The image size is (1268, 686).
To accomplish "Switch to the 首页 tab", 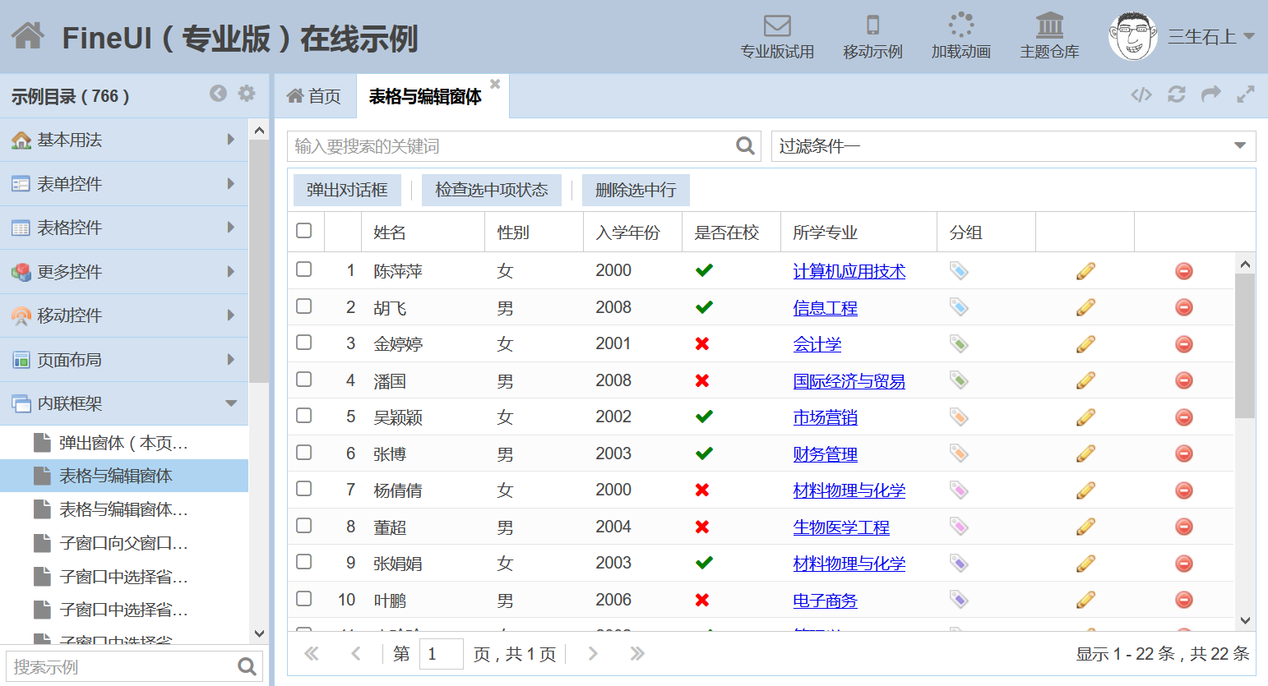I will (314, 97).
